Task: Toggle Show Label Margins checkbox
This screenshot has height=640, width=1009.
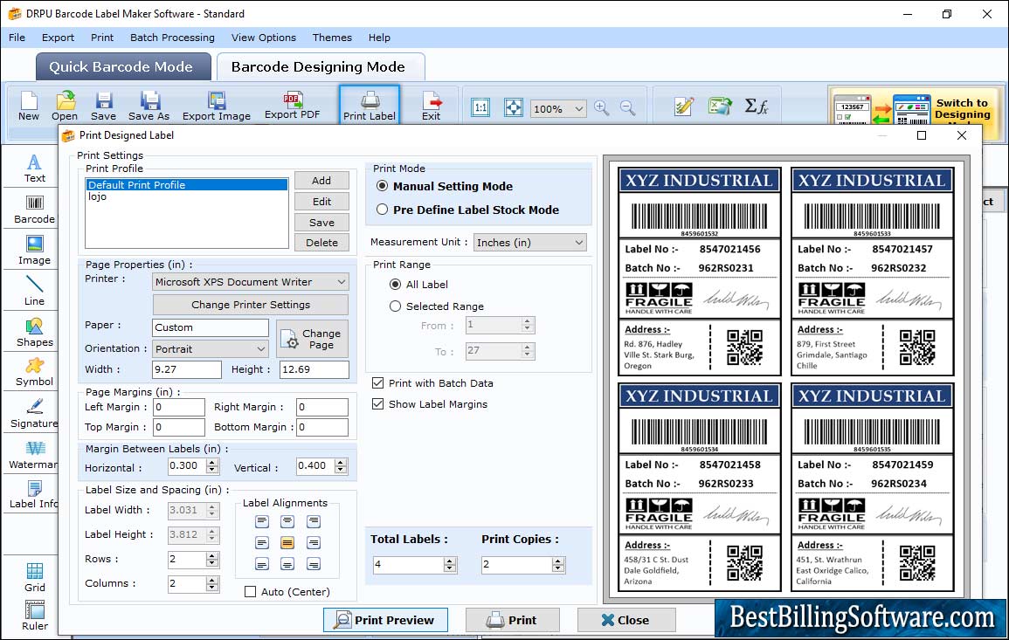Action: pos(377,404)
